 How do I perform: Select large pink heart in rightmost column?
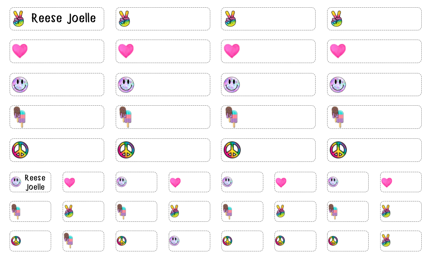tap(338, 51)
